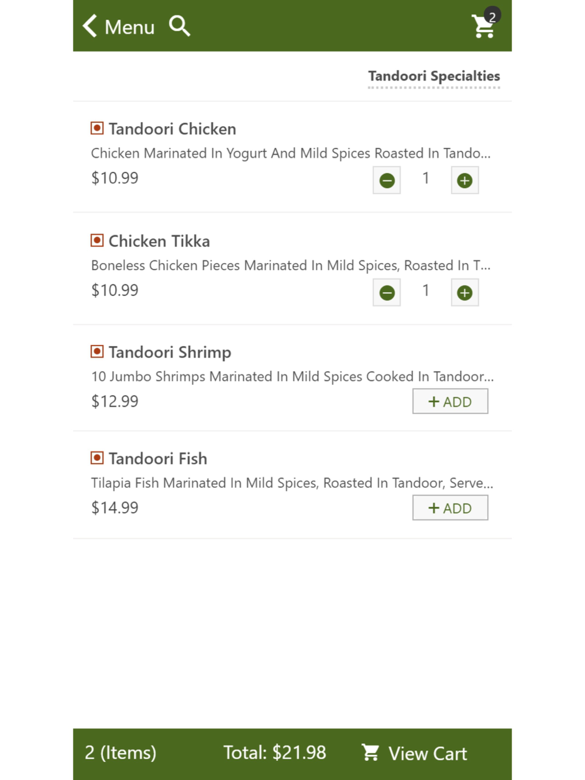This screenshot has height=780, width=585.
Task: Tap the 2 (Items) count label
Action: [121, 753]
